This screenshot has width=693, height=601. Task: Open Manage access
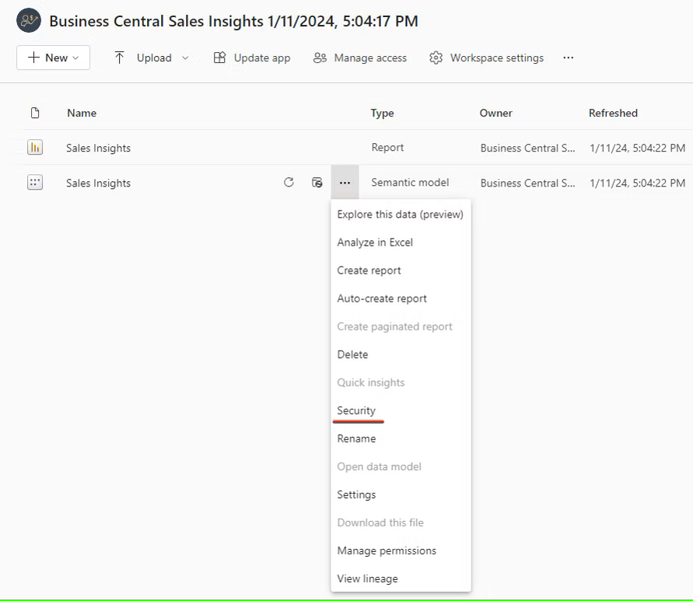[360, 58]
